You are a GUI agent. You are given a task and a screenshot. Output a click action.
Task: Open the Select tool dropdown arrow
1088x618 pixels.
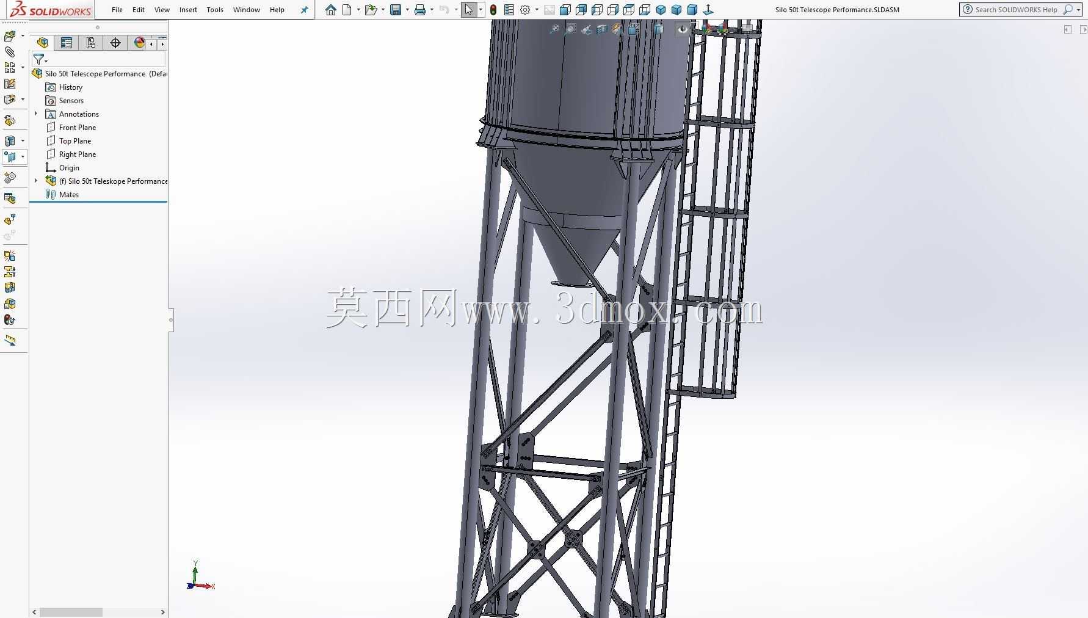point(481,10)
